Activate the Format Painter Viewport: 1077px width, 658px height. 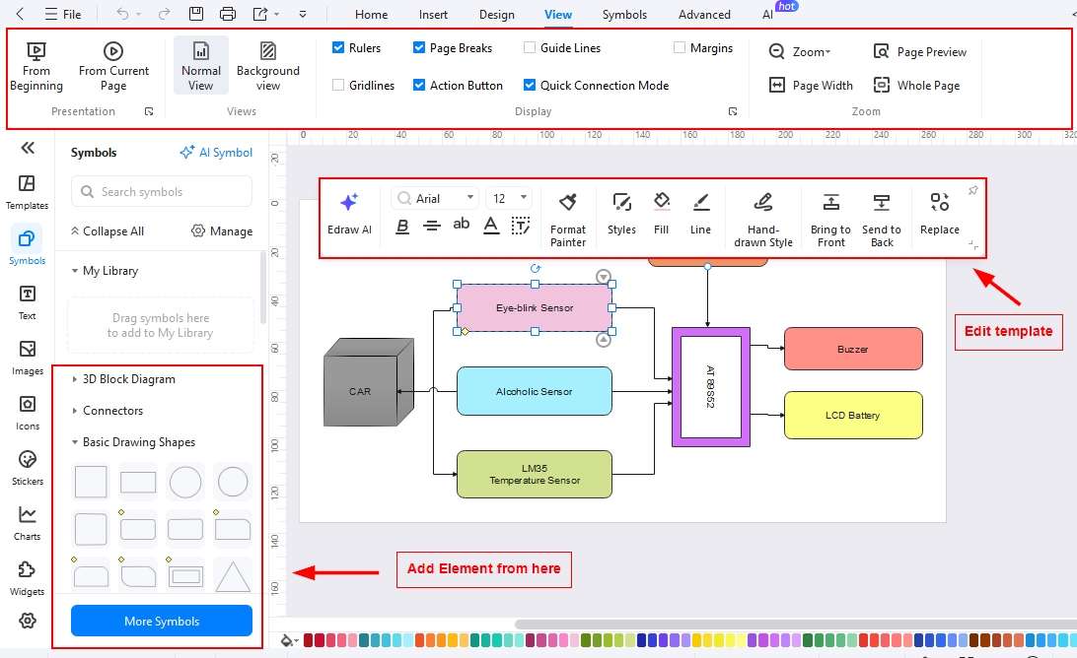click(x=568, y=212)
